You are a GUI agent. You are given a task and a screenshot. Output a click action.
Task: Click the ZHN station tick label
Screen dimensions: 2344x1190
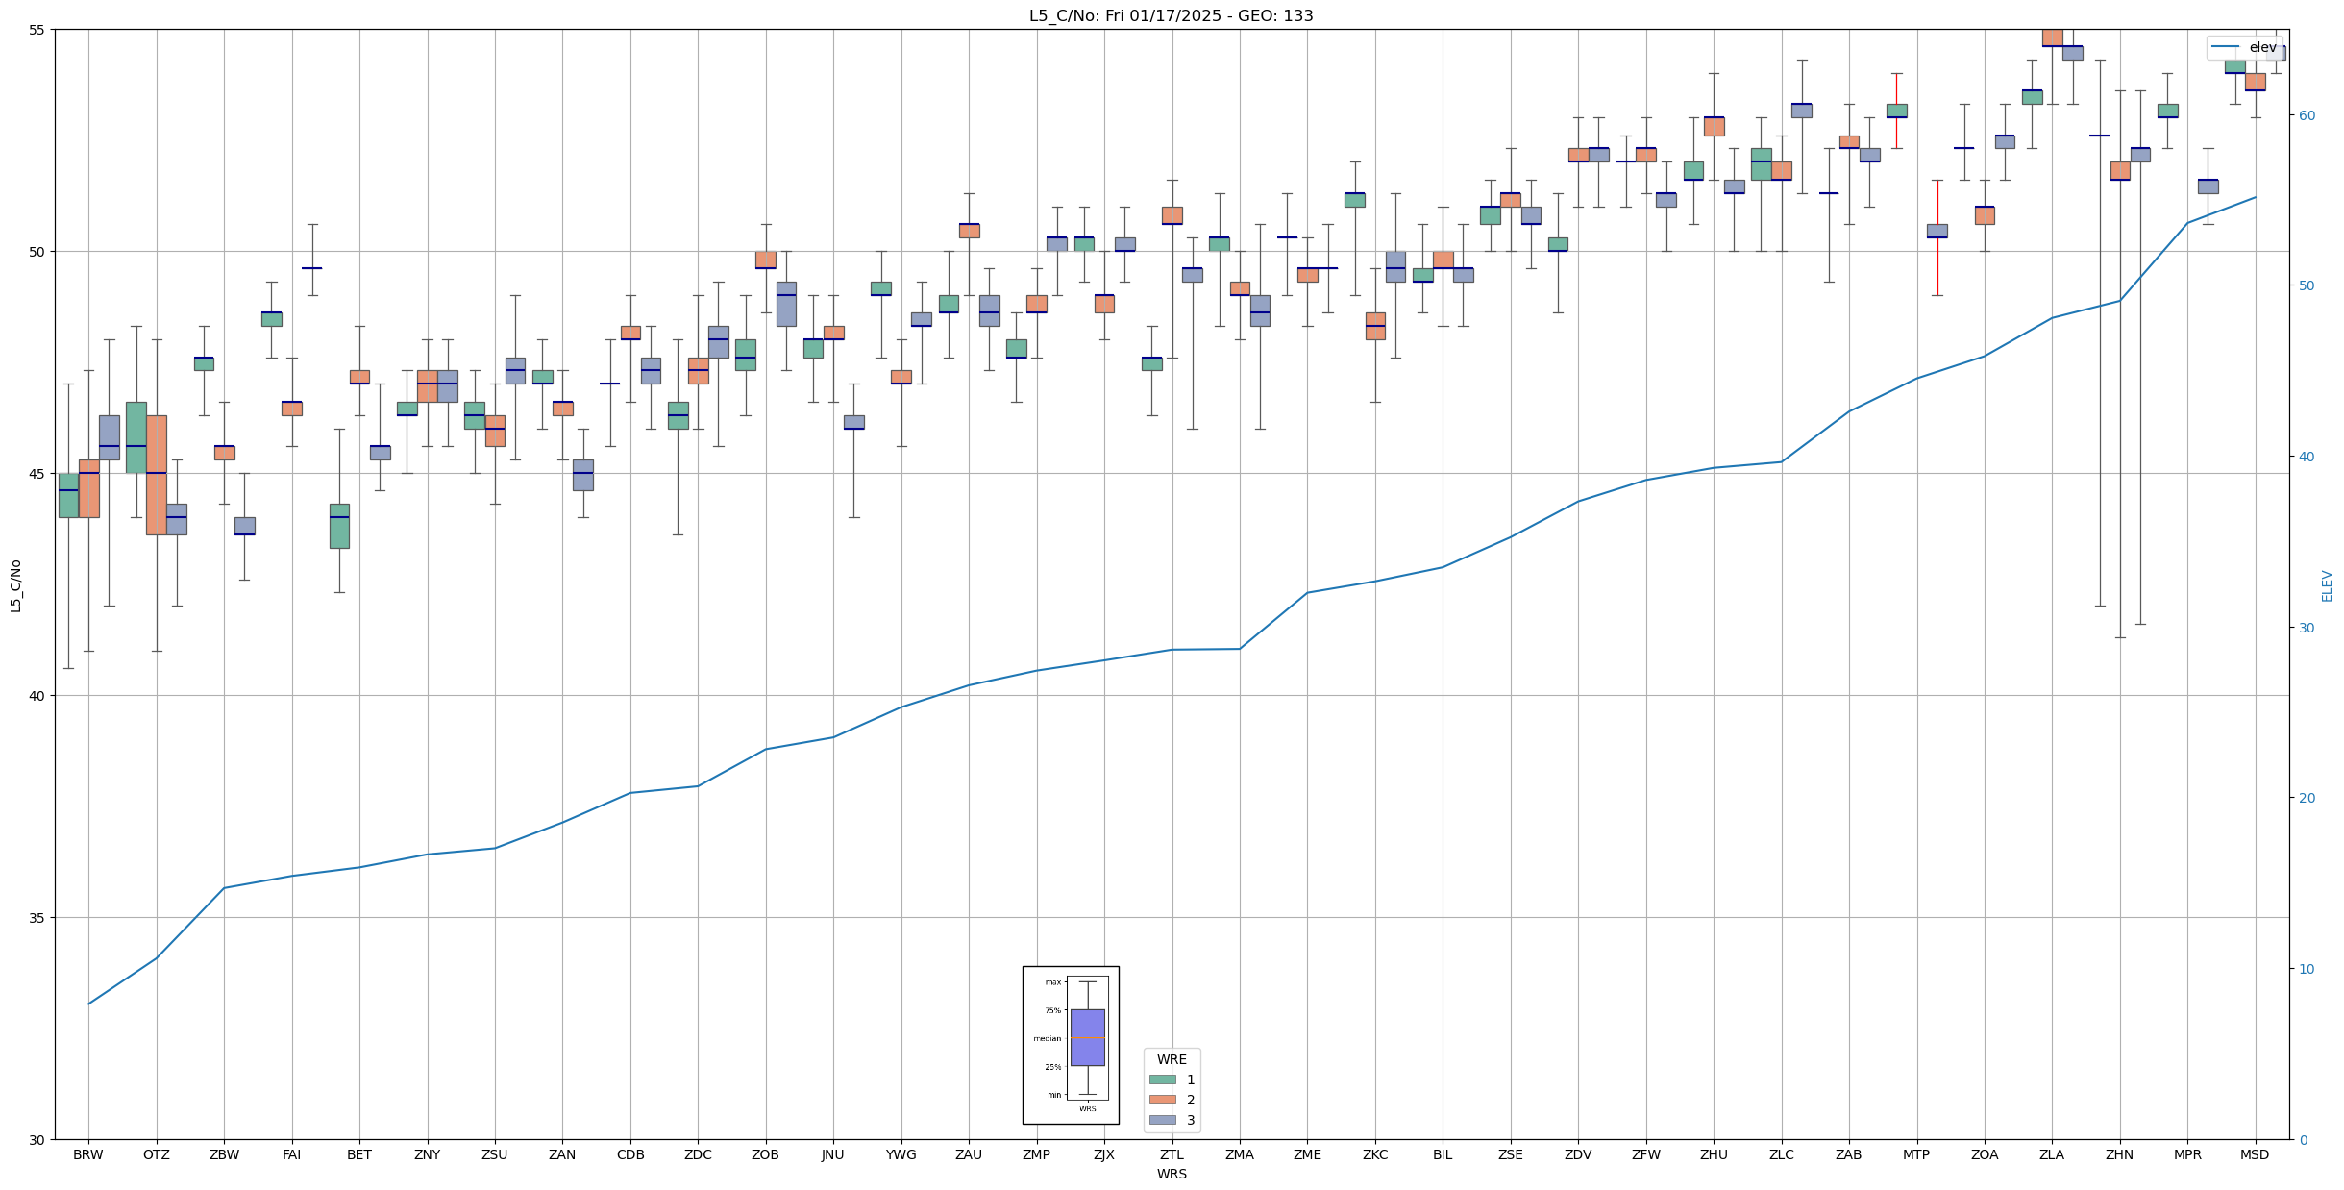pyautogui.click(x=2119, y=1154)
